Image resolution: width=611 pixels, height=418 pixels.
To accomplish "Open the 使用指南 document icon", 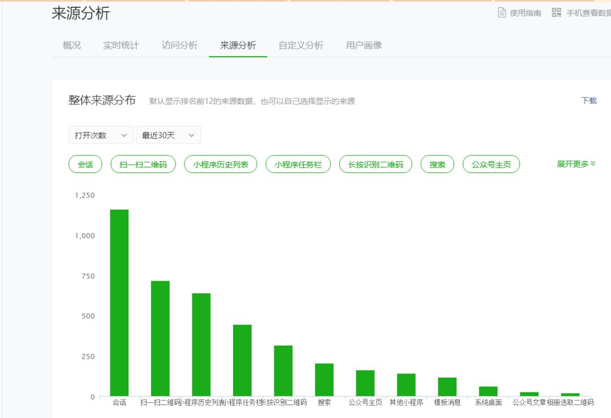I will coord(502,12).
